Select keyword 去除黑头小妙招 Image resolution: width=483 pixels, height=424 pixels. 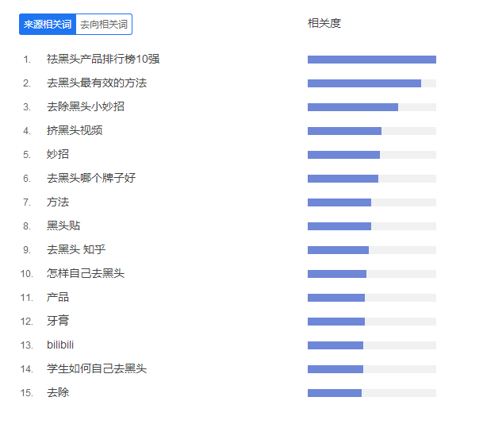click(86, 107)
